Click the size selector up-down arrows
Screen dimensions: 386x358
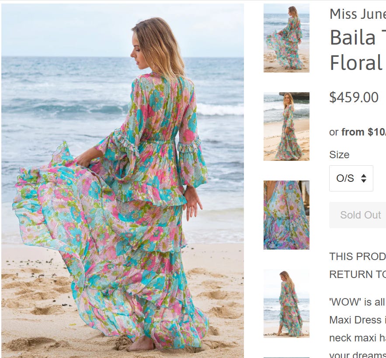tap(364, 178)
